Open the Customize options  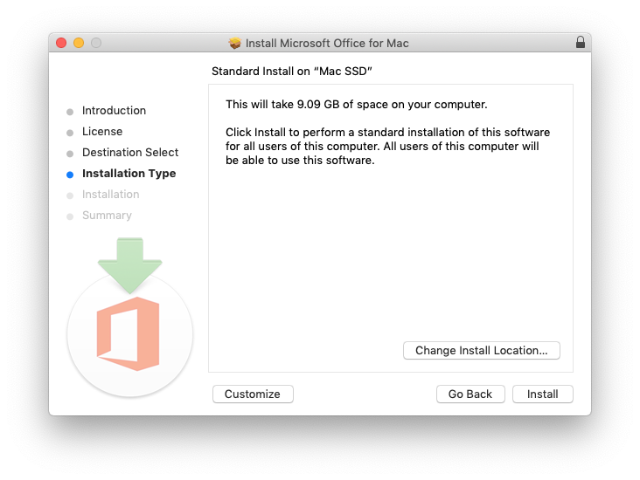click(x=253, y=394)
